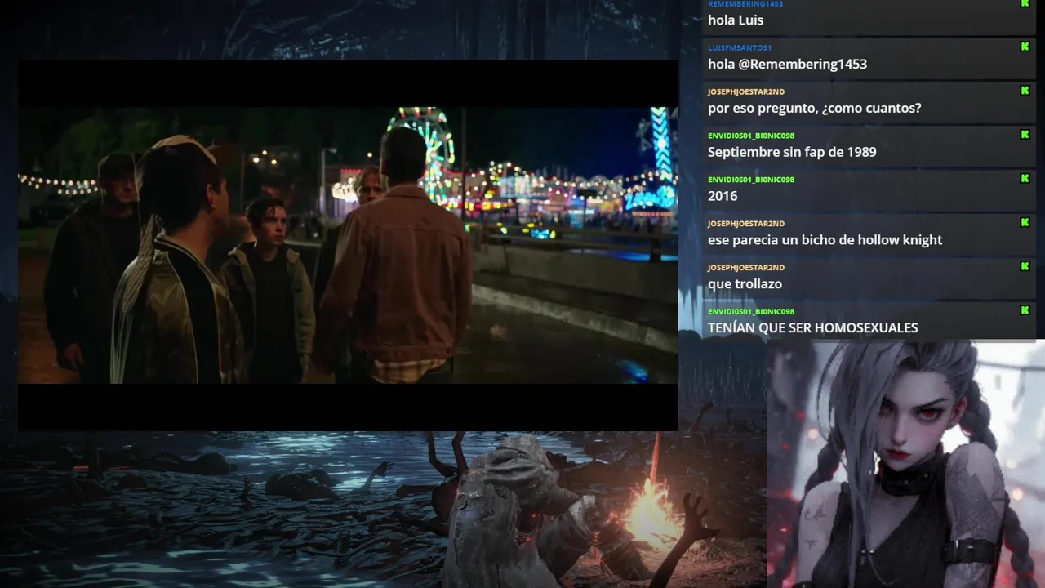Click message "TENÍAN QUE SER HOMOSEXUALES"
This screenshot has width=1045, height=588.
click(812, 327)
